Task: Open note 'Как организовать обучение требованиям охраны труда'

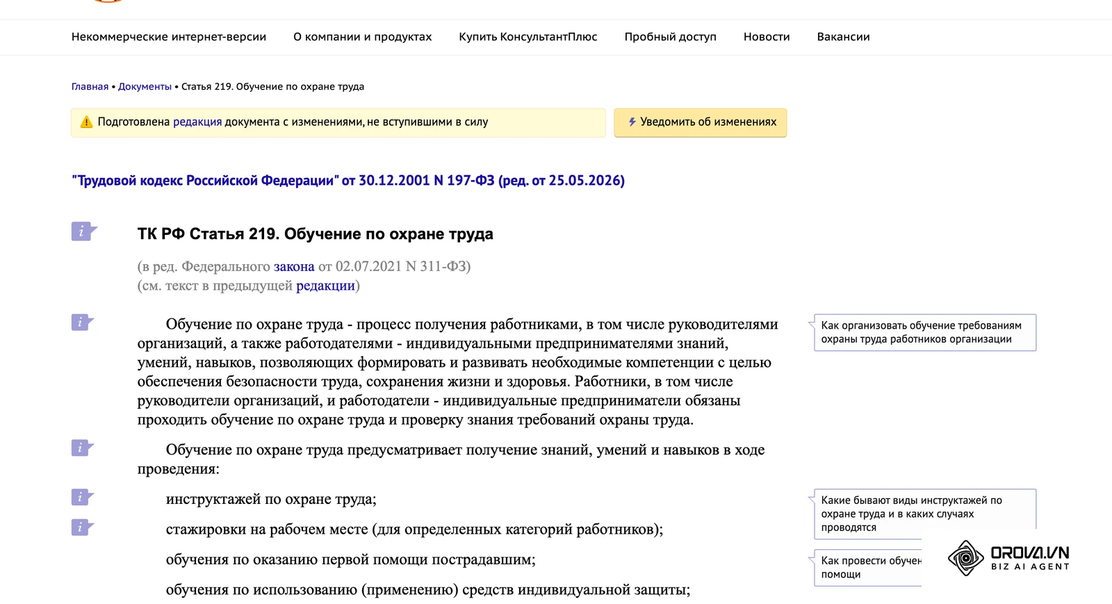Action: (x=924, y=332)
